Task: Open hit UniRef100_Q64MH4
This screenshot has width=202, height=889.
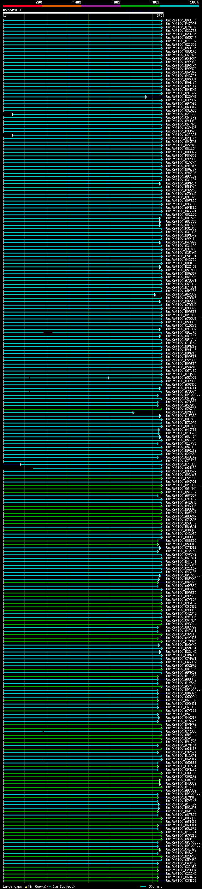Action: point(181,489)
